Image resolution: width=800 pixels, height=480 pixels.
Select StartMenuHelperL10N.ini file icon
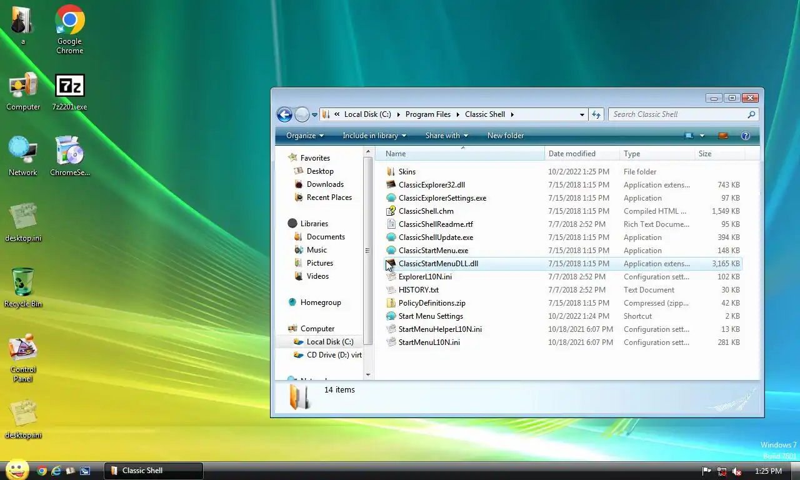(x=391, y=329)
